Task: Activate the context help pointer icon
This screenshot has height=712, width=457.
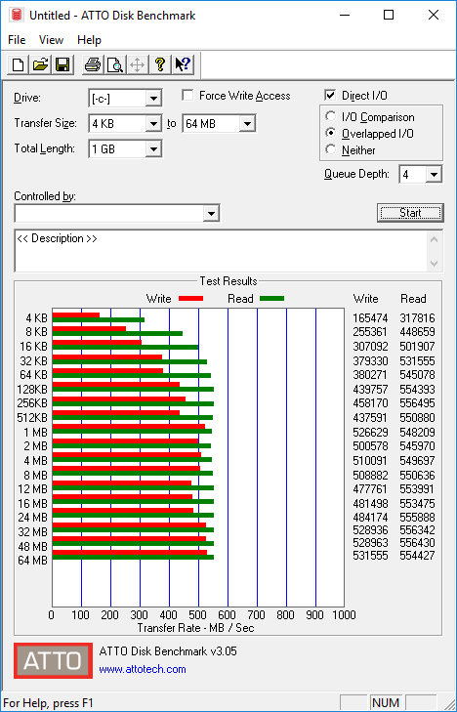Action: [183, 64]
